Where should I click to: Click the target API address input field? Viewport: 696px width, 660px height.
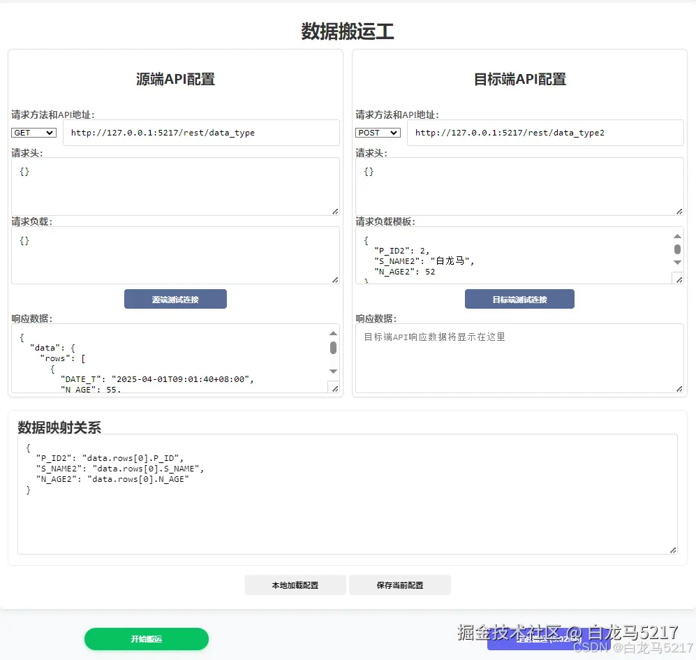tap(546, 133)
